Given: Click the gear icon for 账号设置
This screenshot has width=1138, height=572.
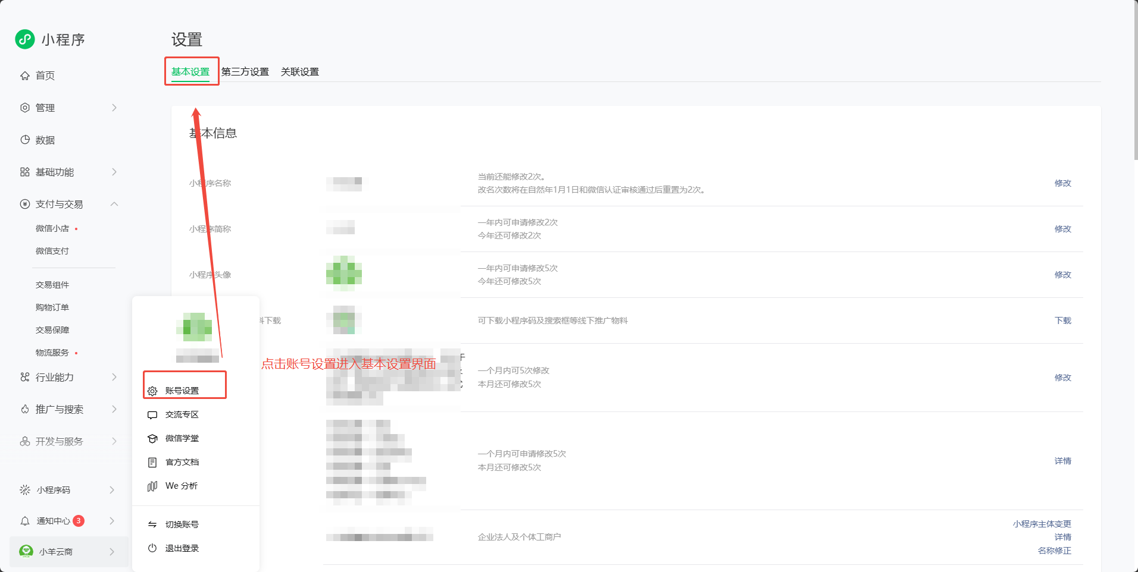Looking at the screenshot, I should (x=152, y=391).
